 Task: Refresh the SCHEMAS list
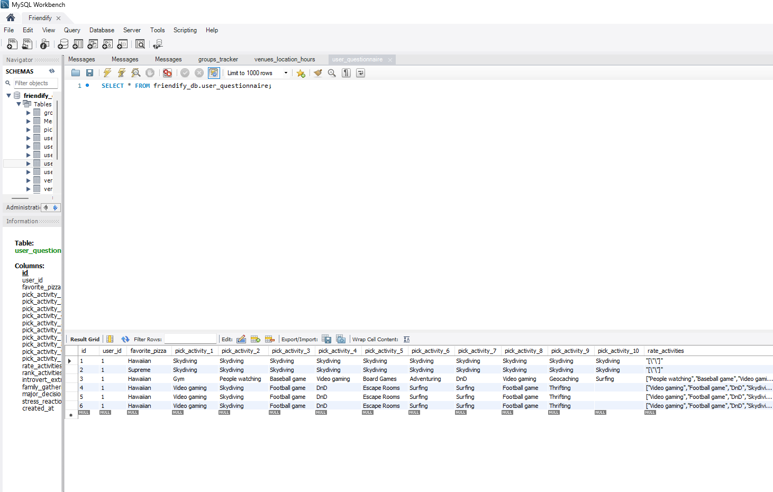pyautogui.click(x=52, y=71)
